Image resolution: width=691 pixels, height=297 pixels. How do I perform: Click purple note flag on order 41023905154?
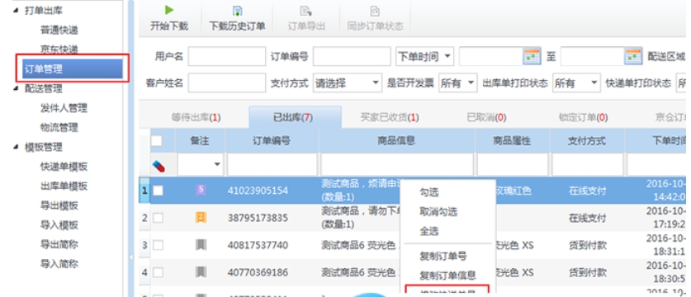[x=201, y=191]
